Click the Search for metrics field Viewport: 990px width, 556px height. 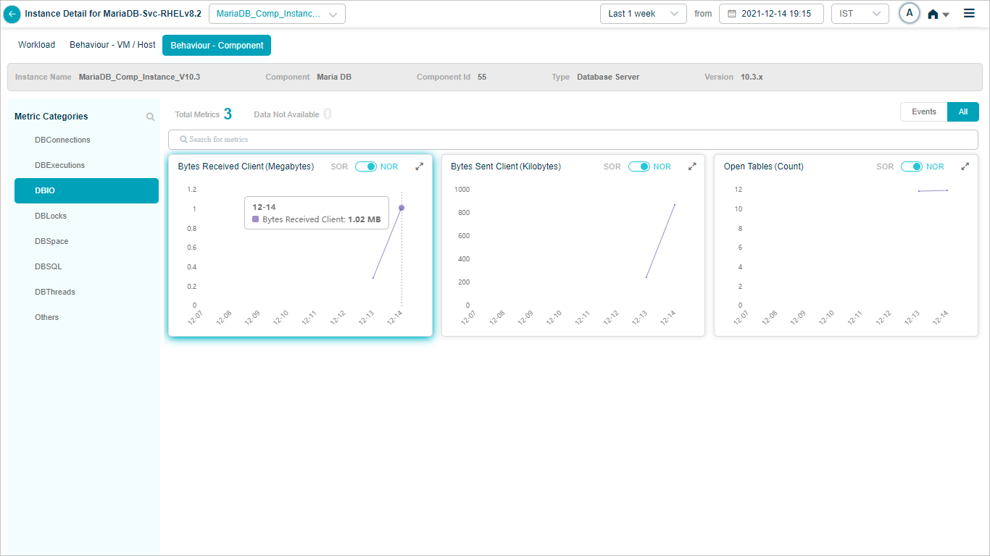click(573, 139)
